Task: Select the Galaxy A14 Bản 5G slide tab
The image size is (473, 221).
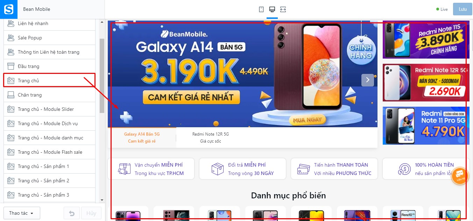Action: pos(142,138)
